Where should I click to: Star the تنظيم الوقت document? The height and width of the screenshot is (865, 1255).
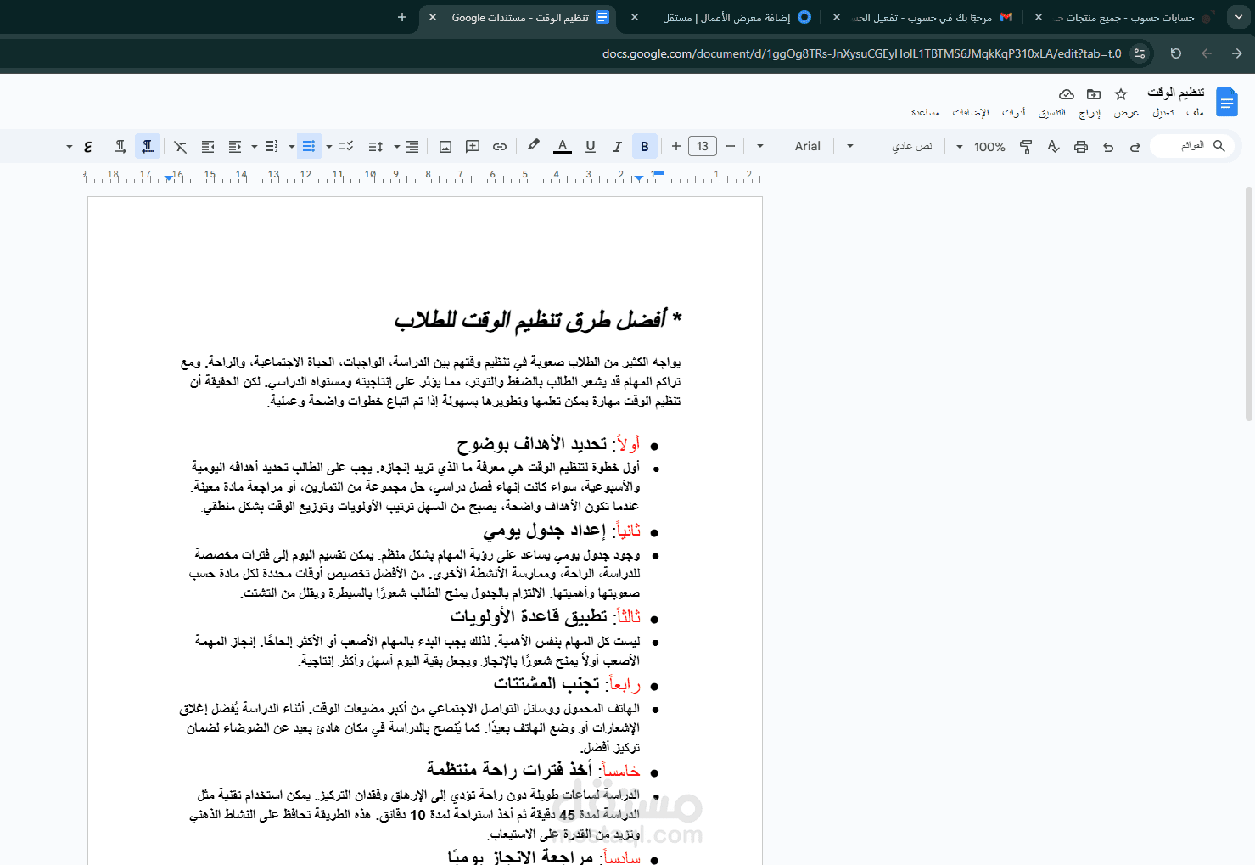click(x=1121, y=94)
